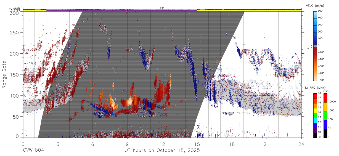Viewport: 339px width, 156px height.
Task: Click the '21' tick on UT hours axis
Action: [x=267, y=144]
